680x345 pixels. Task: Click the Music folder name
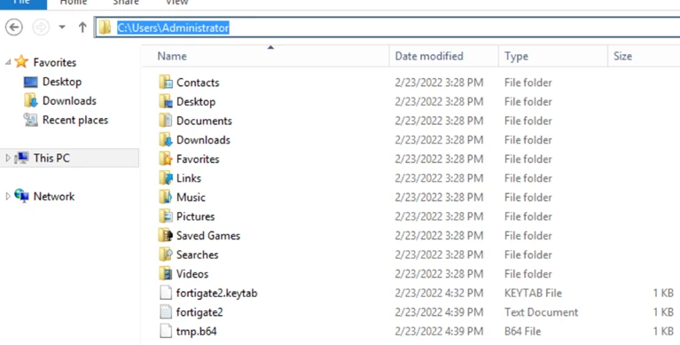tap(191, 197)
